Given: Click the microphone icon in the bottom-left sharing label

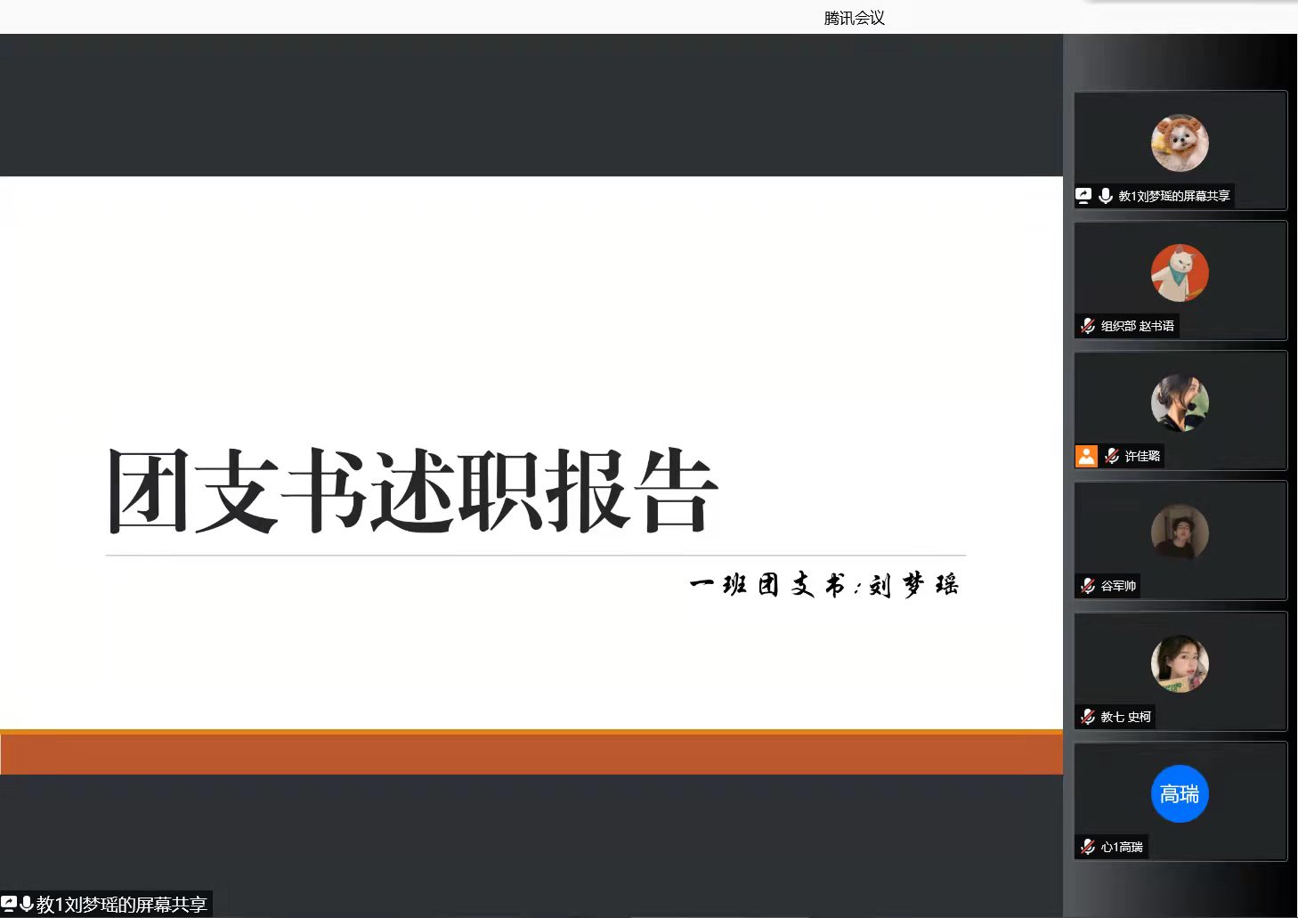Looking at the screenshot, I should click(27, 904).
